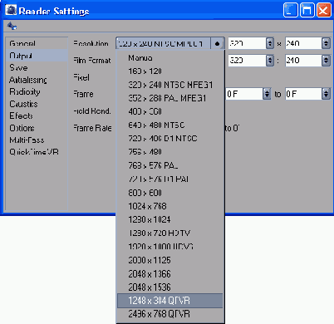Click the round arrow button of Resolution dropdown
This screenshot has height=324, width=334.
point(217,43)
